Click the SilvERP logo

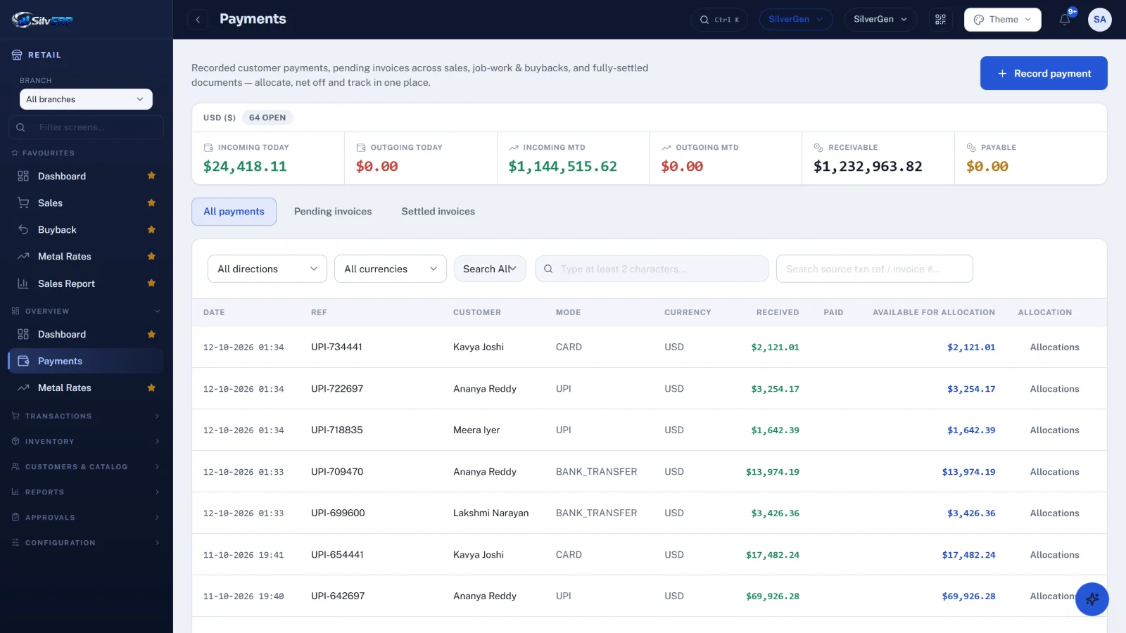pos(42,20)
